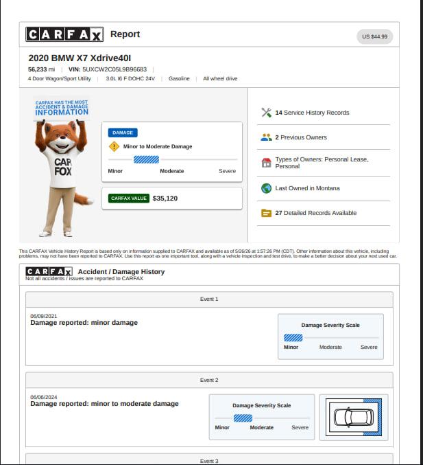Click the 'Gasoline' fuel type text
The width and height of the screenshot is (423, 465).
[x=179, y=78]
